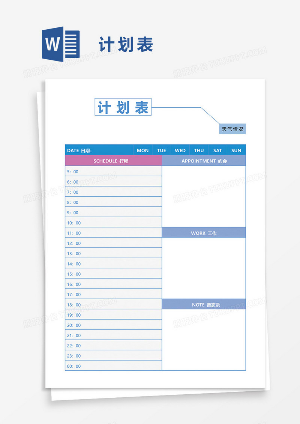Viewport: 300px width, 424px height.
Task: Click the 7:00 schedule row
Action: (114, 192)
